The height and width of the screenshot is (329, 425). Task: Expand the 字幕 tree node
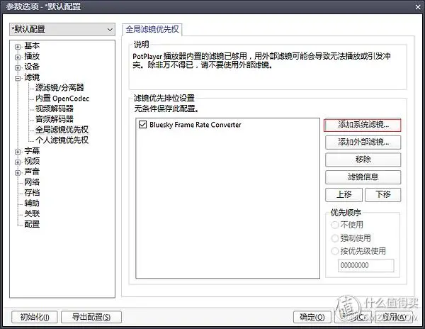[18, 152]
